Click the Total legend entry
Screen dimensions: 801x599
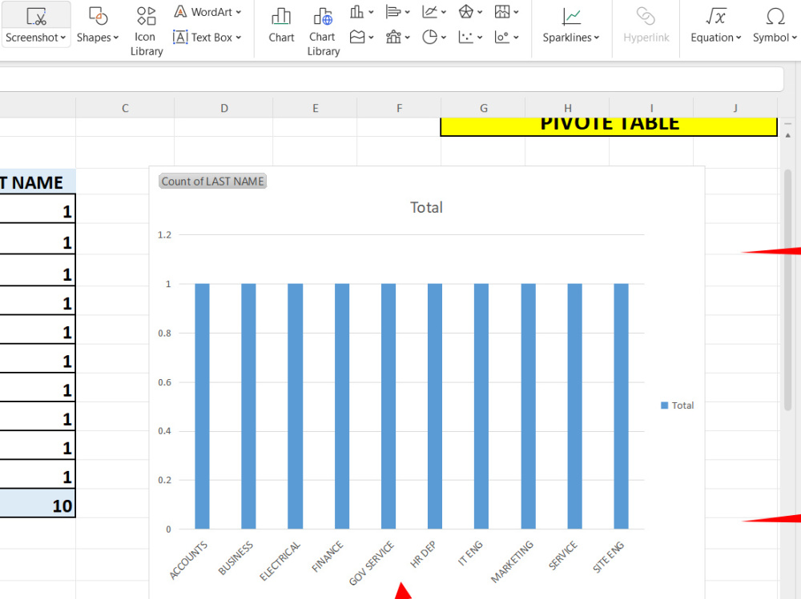pyautogui.click(x=678, y=405)
